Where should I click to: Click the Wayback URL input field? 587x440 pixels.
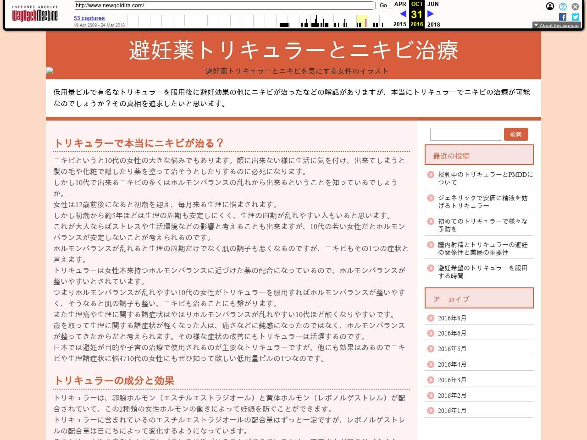tap(224, 5)
